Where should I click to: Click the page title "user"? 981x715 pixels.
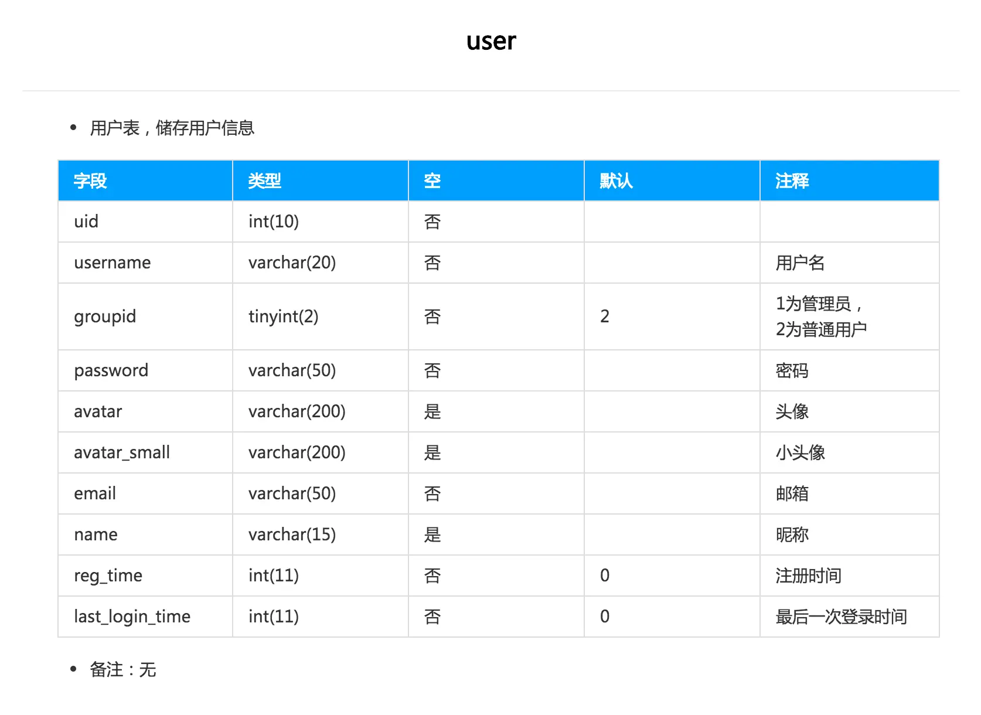pyautogui.click(x=491, y=40)
